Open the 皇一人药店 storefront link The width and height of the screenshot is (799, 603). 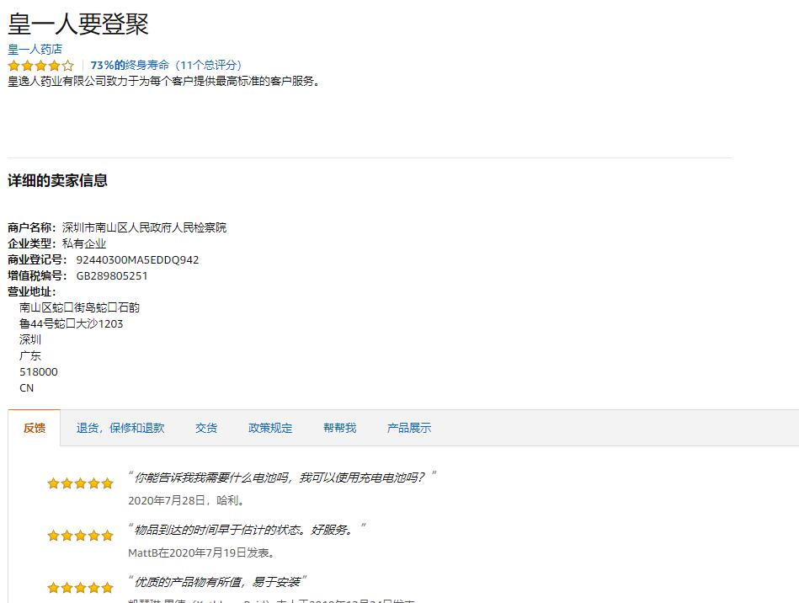point(35,49)
